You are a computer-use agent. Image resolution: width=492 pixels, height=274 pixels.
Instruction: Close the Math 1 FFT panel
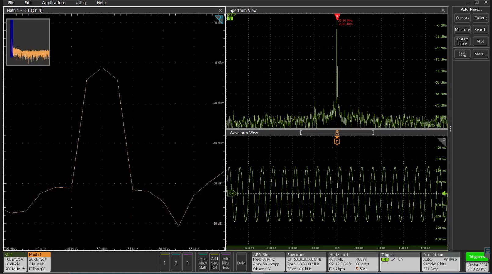point(220,10)
